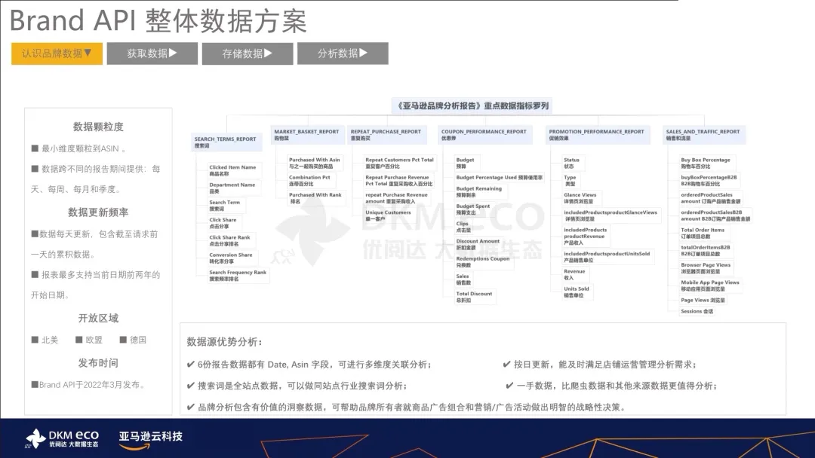The image size is (815, 458).
Task: Click the 北美 region item
Action: point(45,340)
